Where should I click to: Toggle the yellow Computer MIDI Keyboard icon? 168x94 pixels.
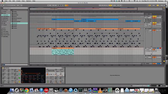tap(150, 5)
